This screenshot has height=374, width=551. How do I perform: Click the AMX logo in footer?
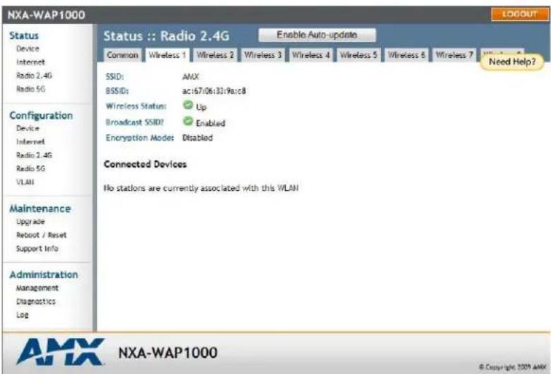[x=60, y=351]
